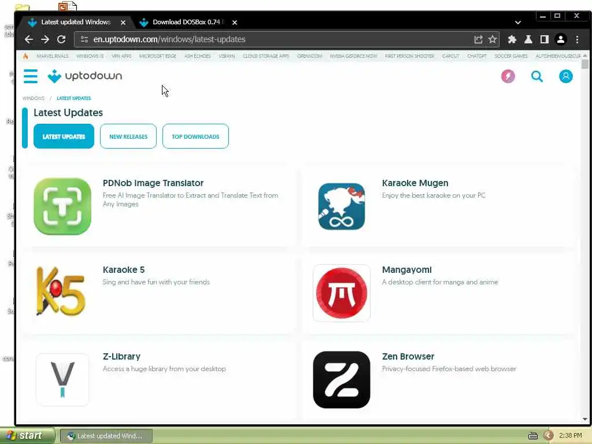Go forward in browser history
The image size is (592, 444).
click(45, 39)
